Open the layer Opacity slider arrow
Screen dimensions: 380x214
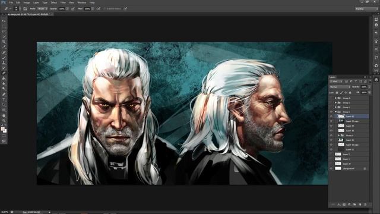(x=369, y=87)
